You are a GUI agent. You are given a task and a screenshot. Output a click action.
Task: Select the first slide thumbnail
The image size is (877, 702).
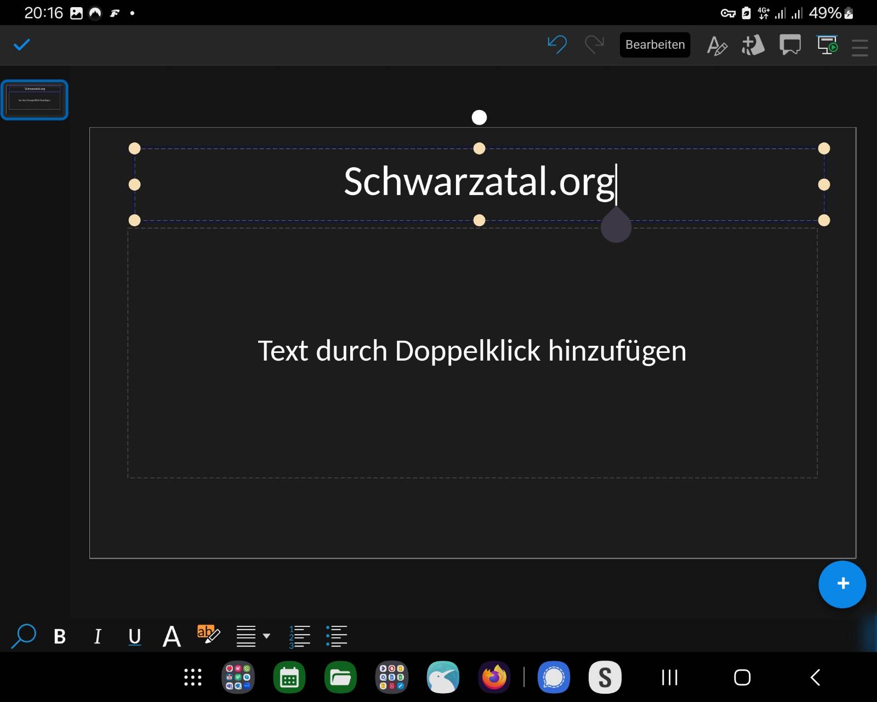pos(35,100)
